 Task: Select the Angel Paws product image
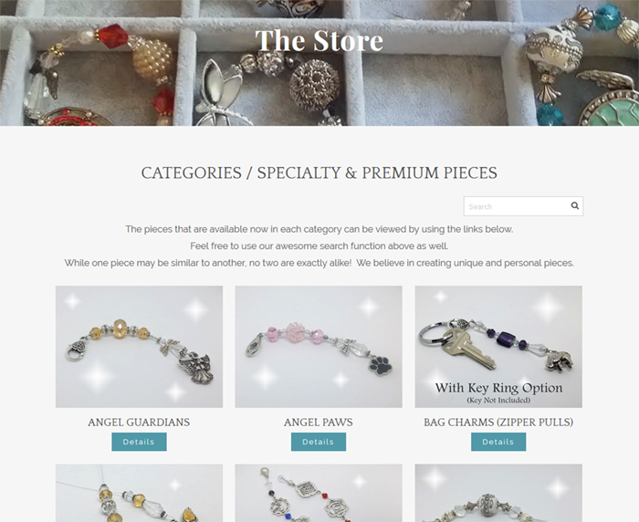pyautogui.click(x=319, y=347)
